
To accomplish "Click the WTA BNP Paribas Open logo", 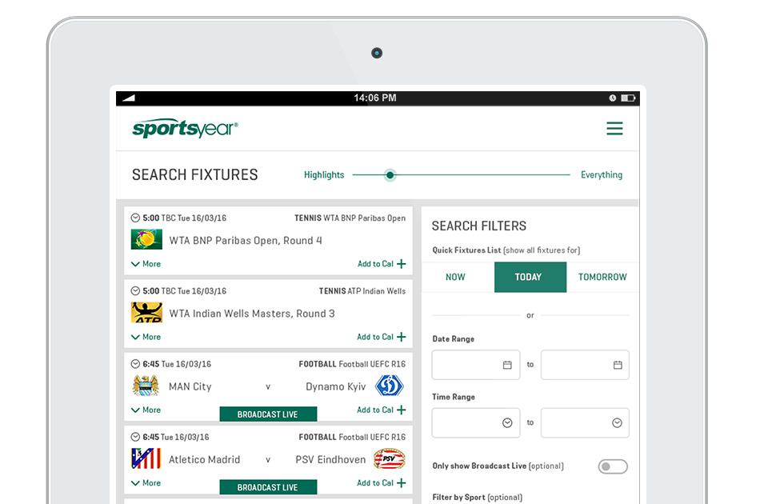I will click(146, 240).
